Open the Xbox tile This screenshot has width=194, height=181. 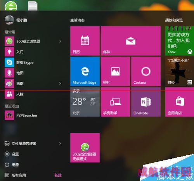click(180, 41)
